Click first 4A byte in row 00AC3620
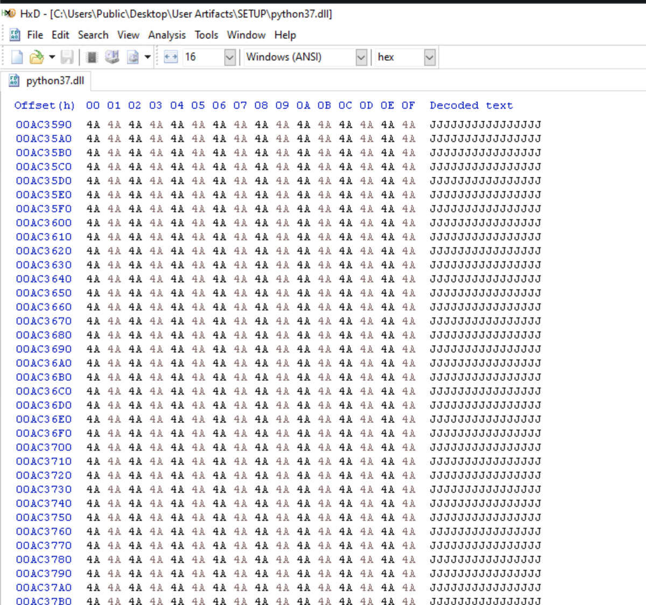646x605 pixels. (x=93, y=251)
